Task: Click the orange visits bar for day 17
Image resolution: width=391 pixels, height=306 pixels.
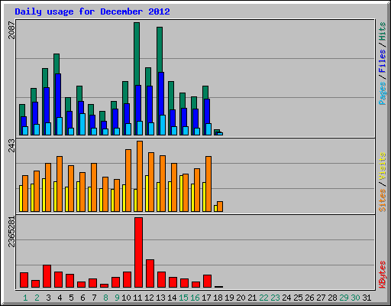Action: (x=208, y=184)
